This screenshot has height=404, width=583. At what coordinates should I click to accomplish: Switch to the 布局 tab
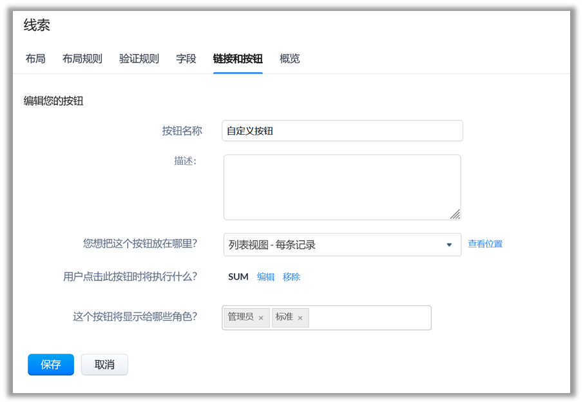35,59
